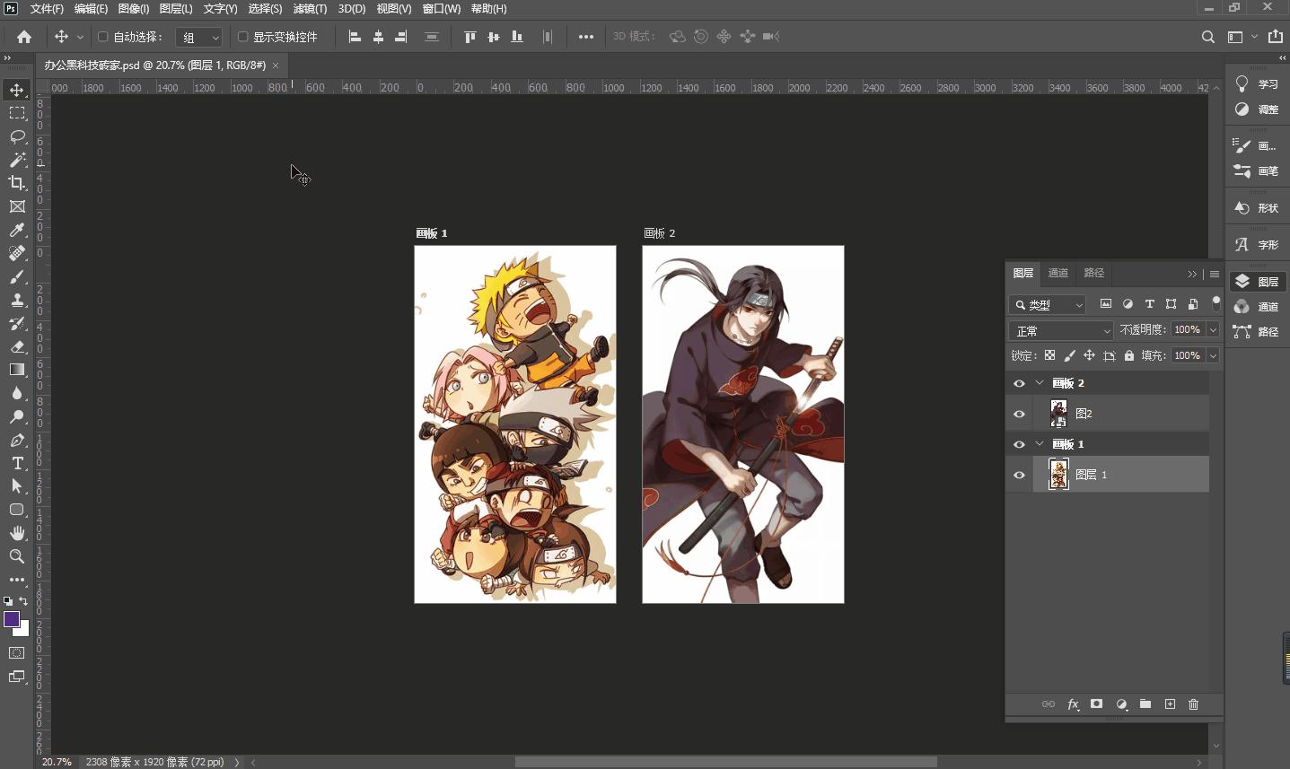
Task: Enable the 显示变换控件 checkbox
Action: (x=242, y=37)
